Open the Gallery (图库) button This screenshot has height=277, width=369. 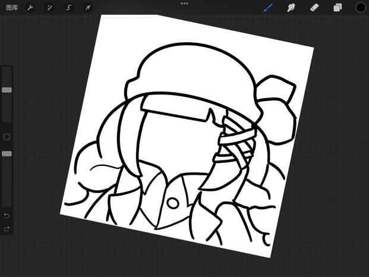pyautogui.click(x=12, y=8)
